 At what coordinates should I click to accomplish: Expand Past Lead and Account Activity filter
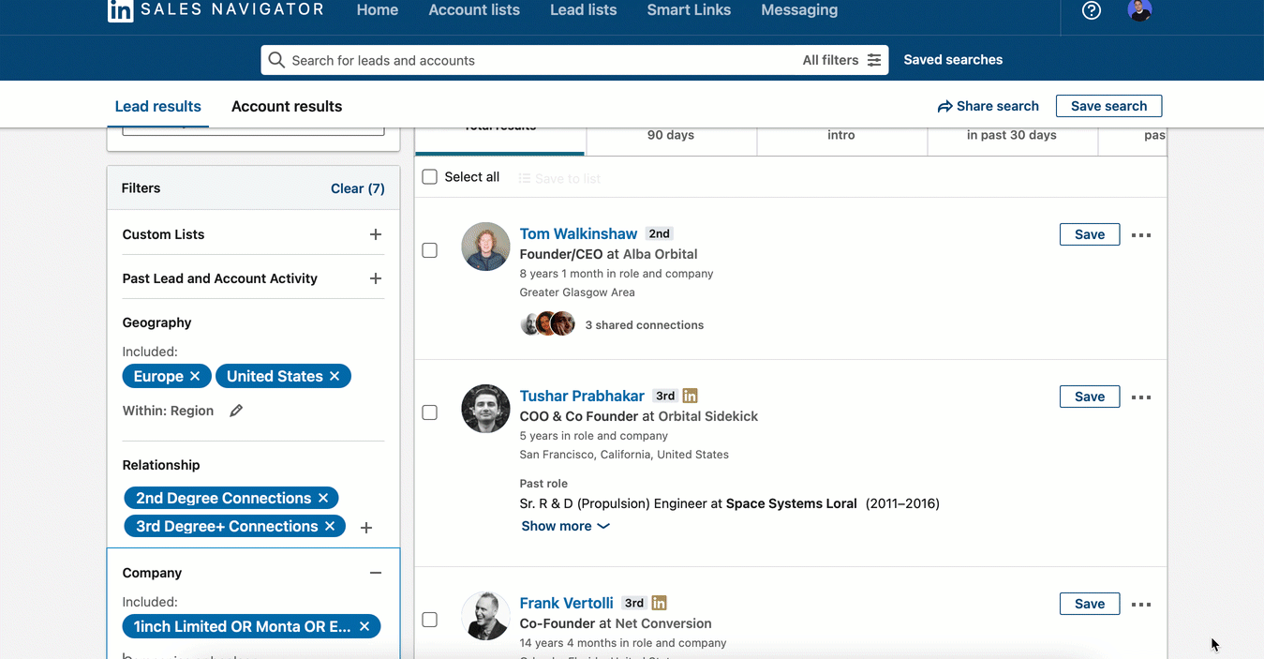(x=376, y=278)
